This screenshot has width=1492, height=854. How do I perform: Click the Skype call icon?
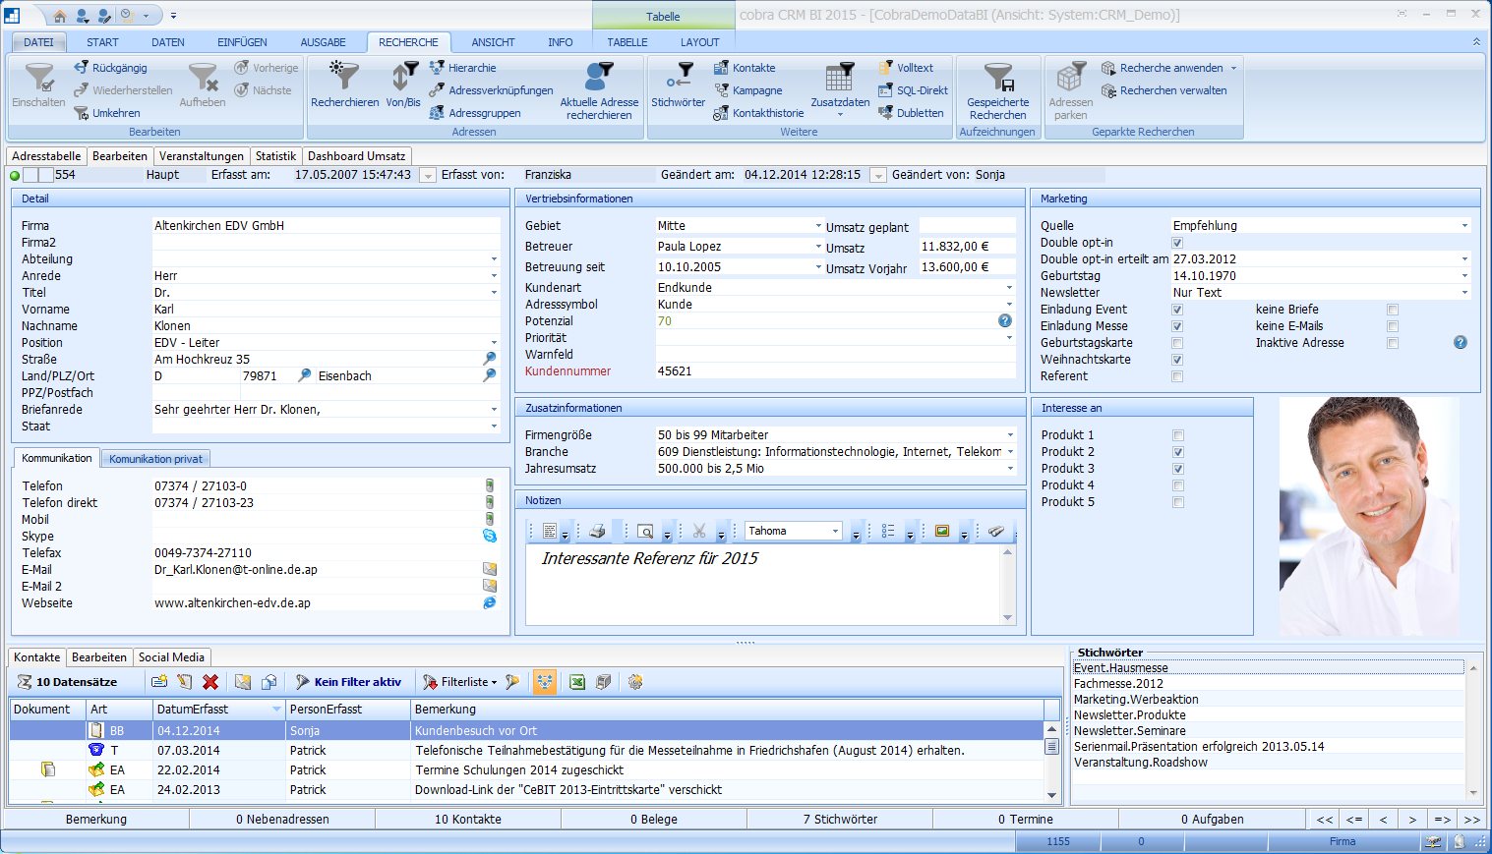pos(489,537)
